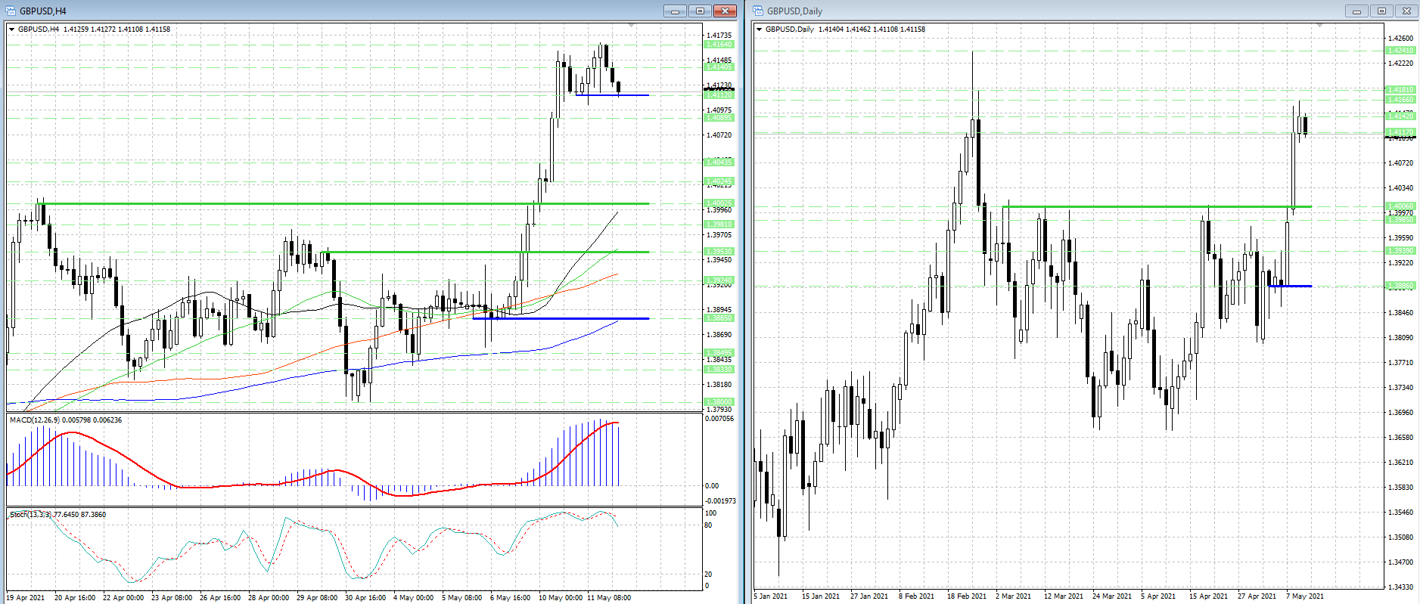Click the 1.41660 price label in Daily chart
The image size is (1420, 604).
1400,100
